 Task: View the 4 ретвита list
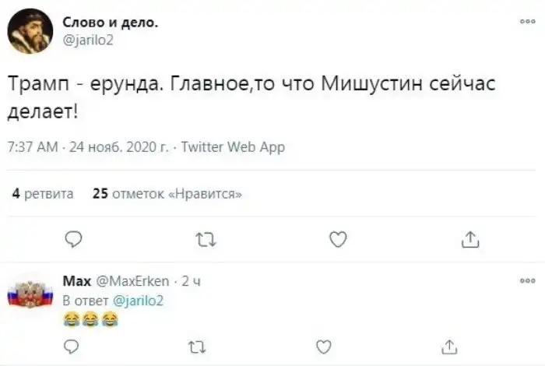click(x=42, y=194)
